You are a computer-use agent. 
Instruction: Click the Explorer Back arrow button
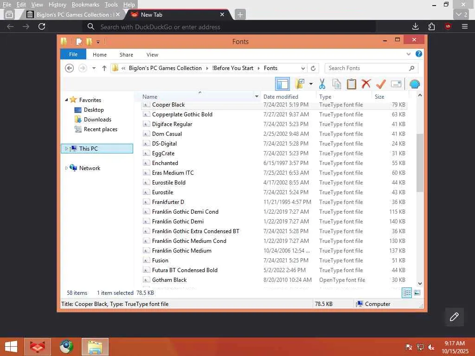(x=70, y=68)
